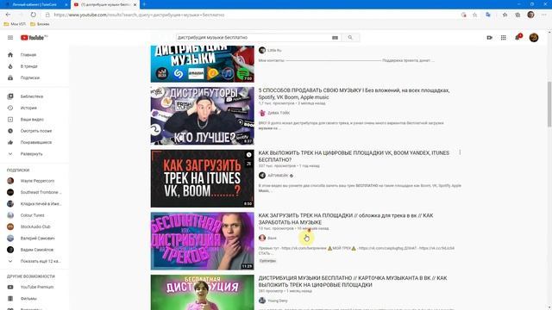Switch to the first browser tab
This screenshot has width=552, height=310.
coord(34,4)
